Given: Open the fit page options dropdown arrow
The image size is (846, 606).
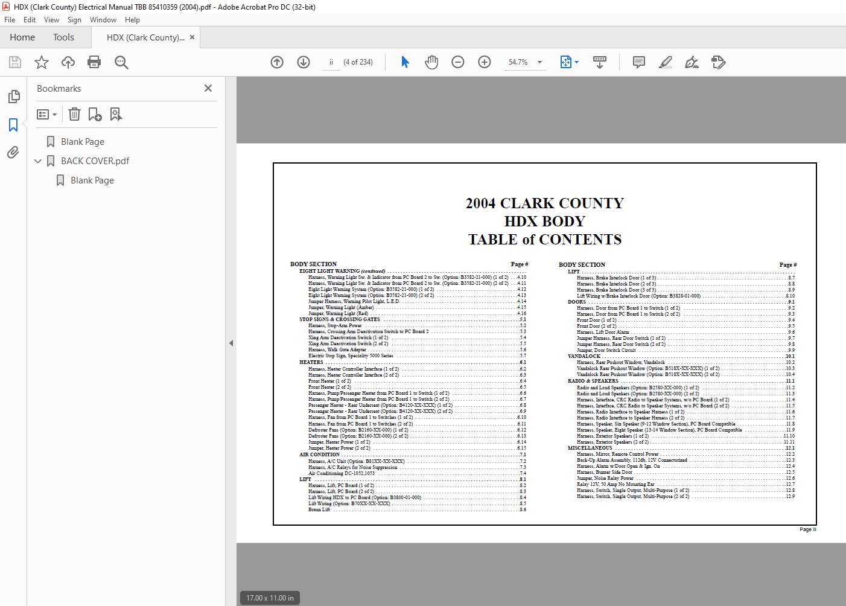Looking at the screenshot, I should [x=577, y=62].
